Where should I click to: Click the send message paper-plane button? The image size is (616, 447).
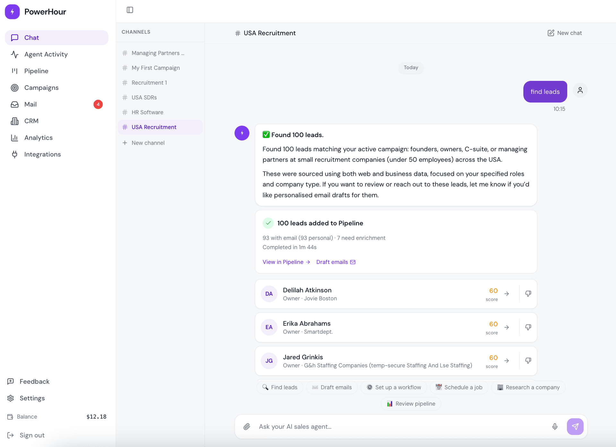[x=575, y=427]
